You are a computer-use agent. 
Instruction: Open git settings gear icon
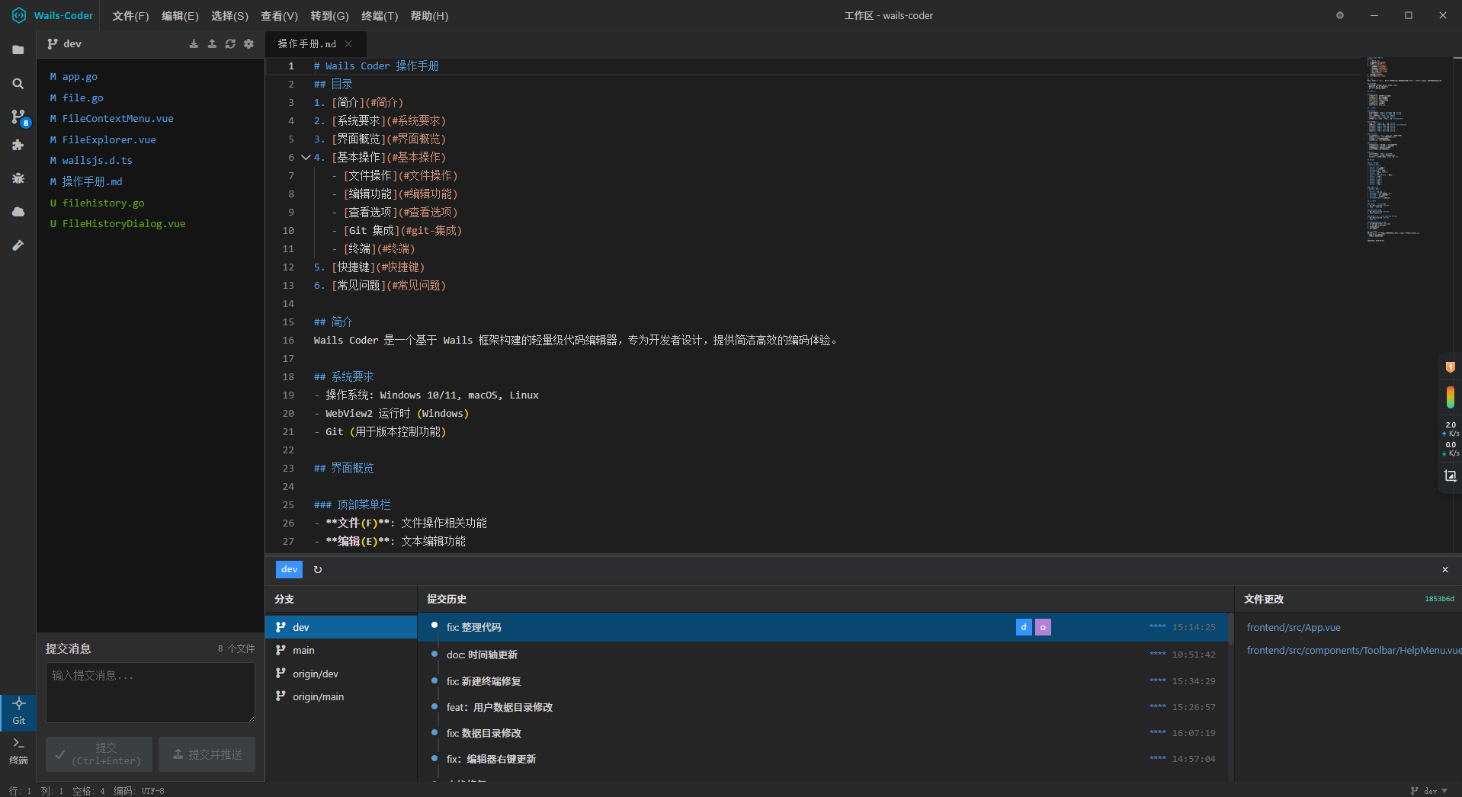pyautogui.click(x=248, y=44)
